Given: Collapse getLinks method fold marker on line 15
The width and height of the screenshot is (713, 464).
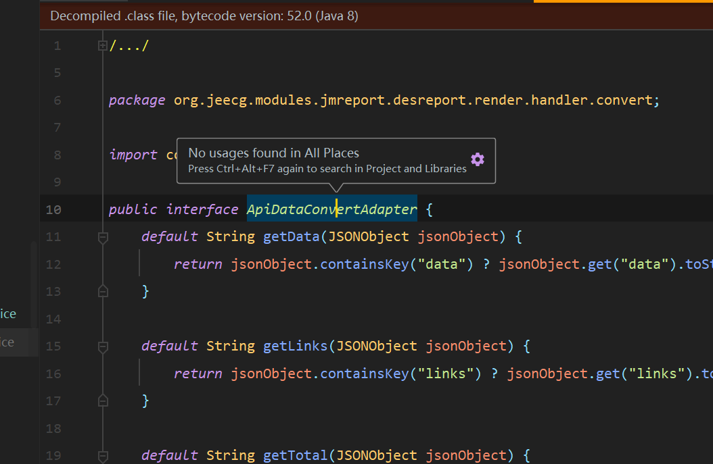Looking at the screenshot, I should (x=103, y=346).
